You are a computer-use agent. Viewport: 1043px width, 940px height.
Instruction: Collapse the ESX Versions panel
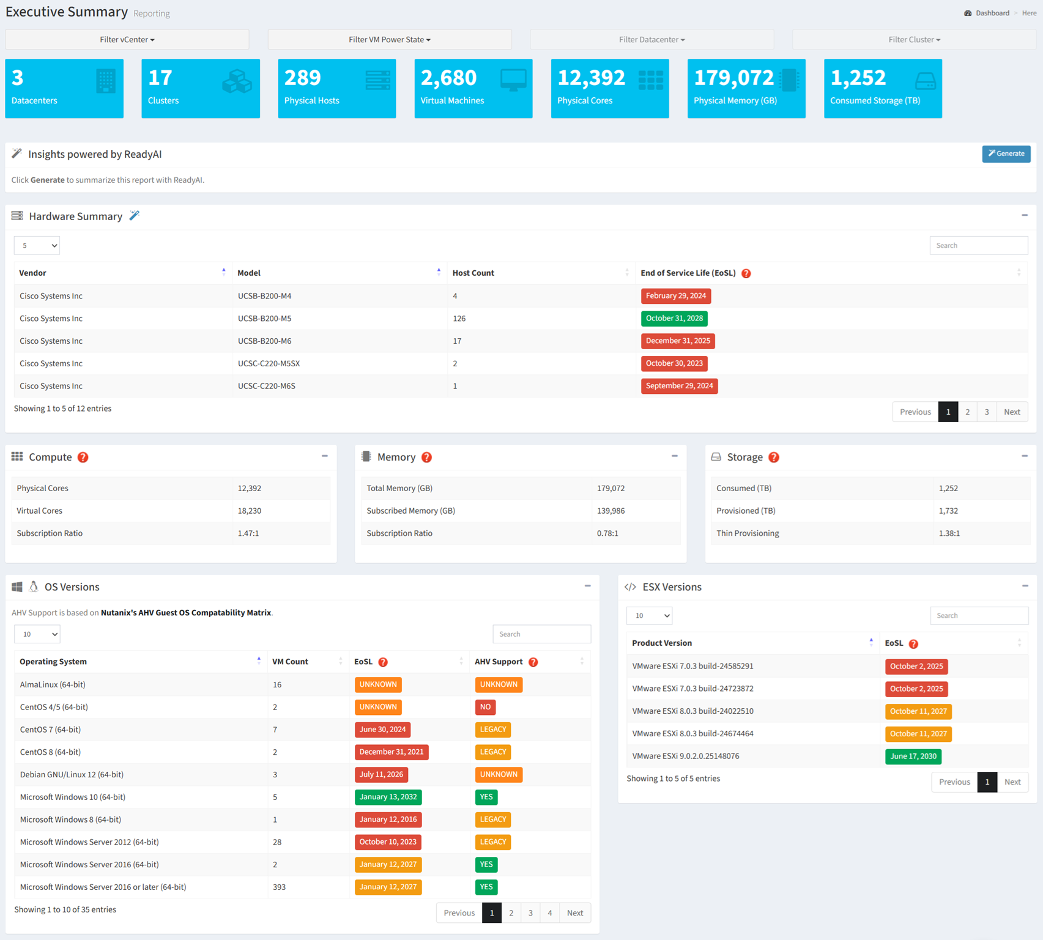(x=1025, y=586)
